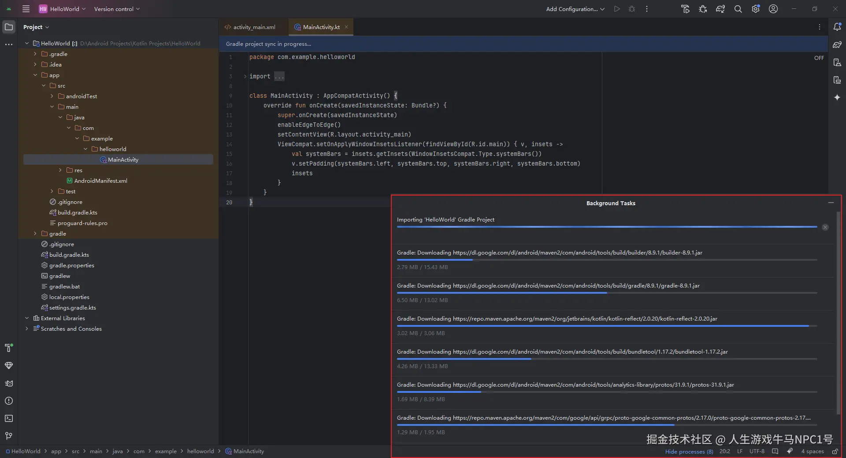
Task: Expand the res folder in project tree
Action: 60,170
